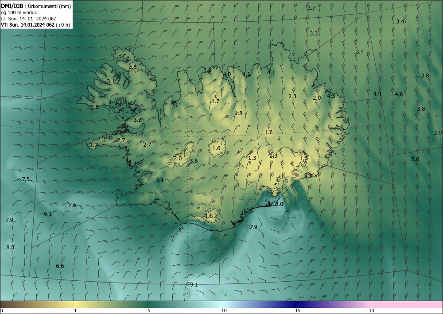Click the map value 1.7

(216, 101)
